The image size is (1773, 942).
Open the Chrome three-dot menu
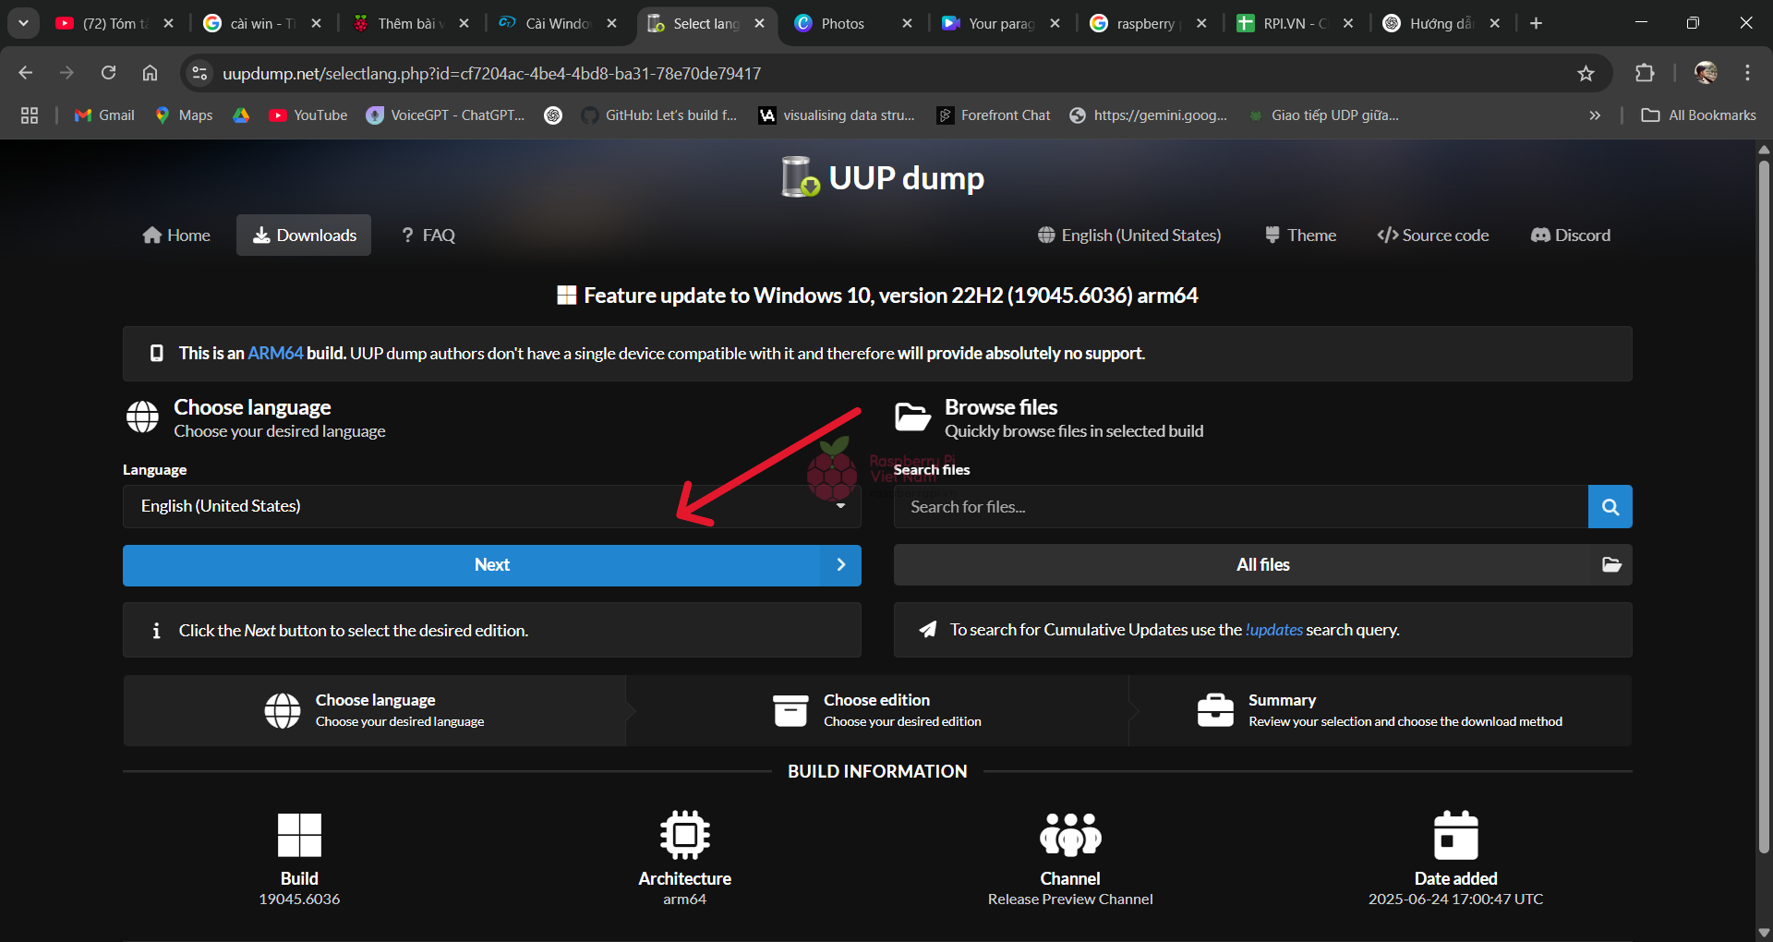(1747, 74)
